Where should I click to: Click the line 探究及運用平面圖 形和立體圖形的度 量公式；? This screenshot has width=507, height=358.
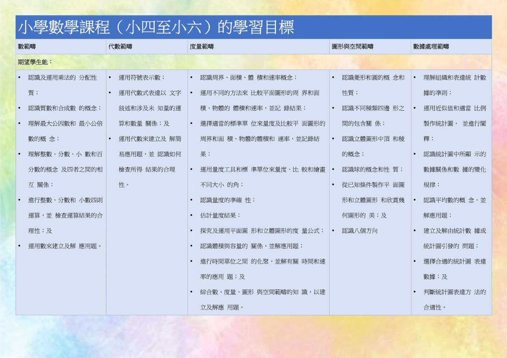[x=262, y=231]
